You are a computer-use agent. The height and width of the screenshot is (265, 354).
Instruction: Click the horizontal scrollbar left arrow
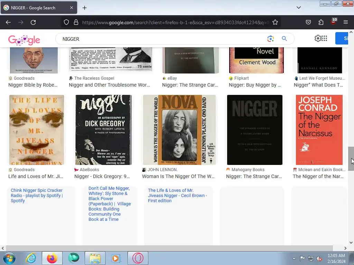coord(3,248)
